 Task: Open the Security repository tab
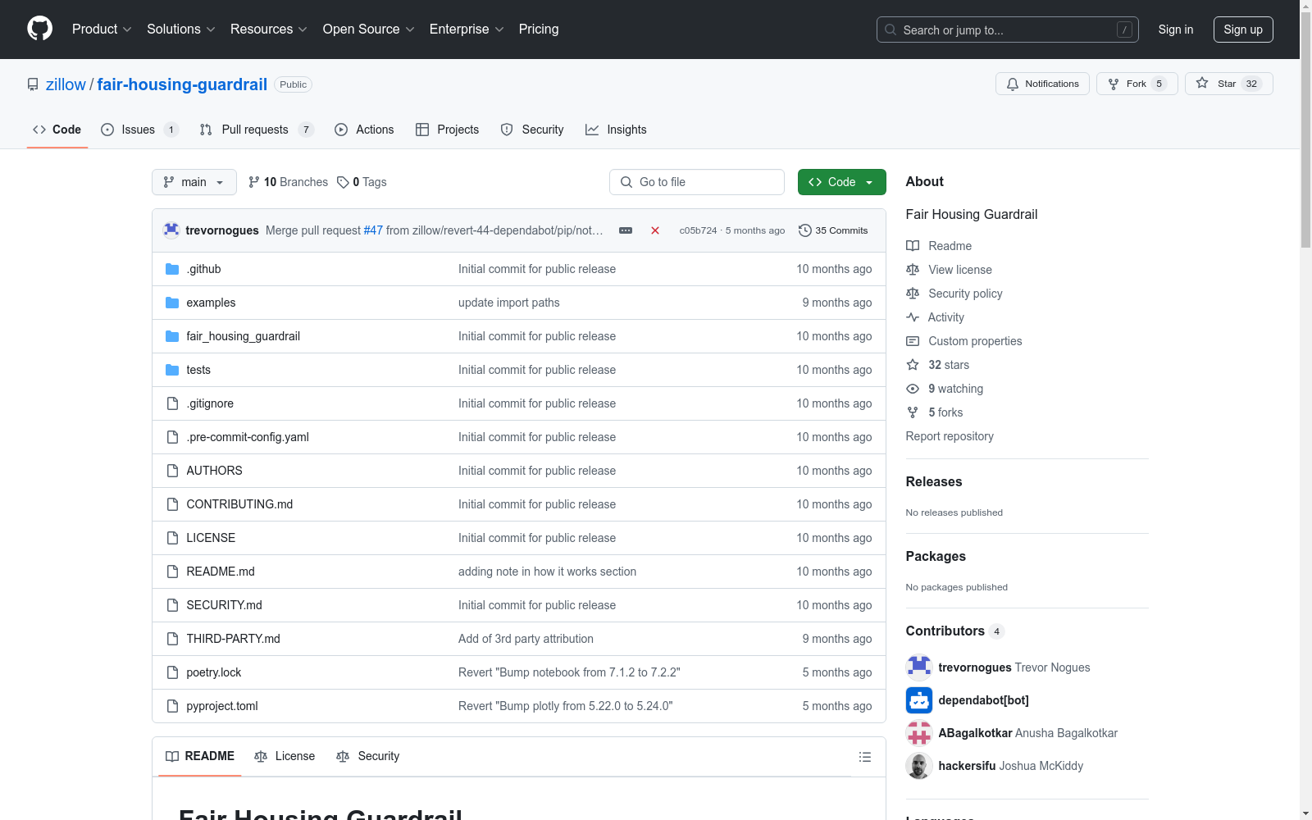tap(532, 130)
